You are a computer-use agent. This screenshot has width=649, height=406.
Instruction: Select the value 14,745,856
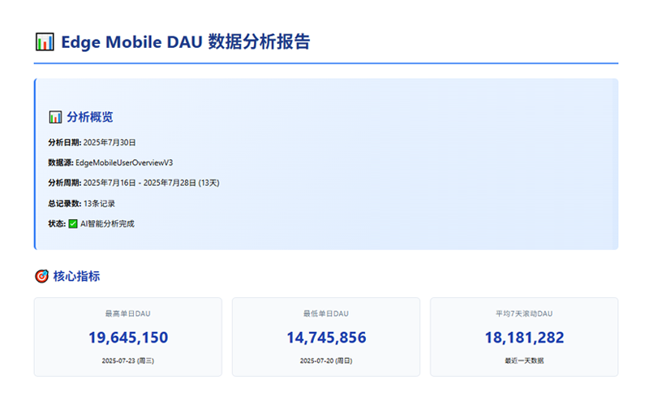[327, 337]
